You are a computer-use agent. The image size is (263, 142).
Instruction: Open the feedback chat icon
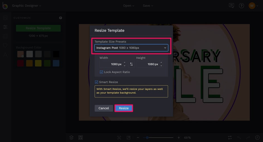point(231,6)
